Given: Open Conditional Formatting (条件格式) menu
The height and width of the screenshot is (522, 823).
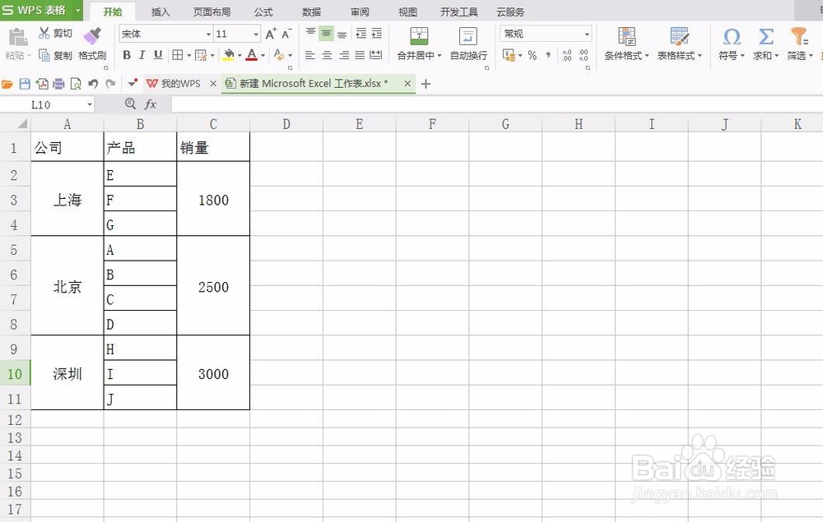Looking at the screenshot, I should 626,44.
